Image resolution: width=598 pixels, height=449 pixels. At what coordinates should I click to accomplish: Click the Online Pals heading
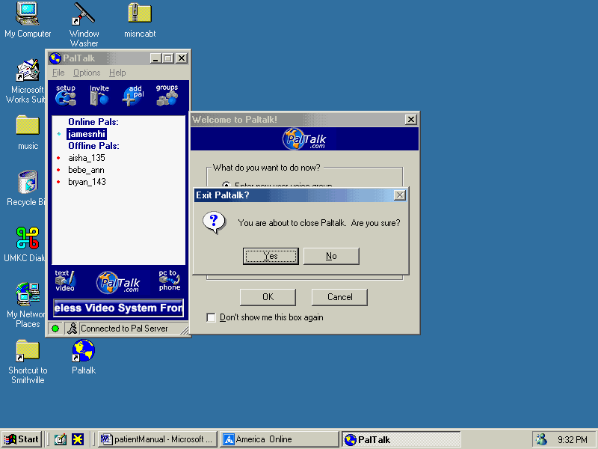click(93, 122)
